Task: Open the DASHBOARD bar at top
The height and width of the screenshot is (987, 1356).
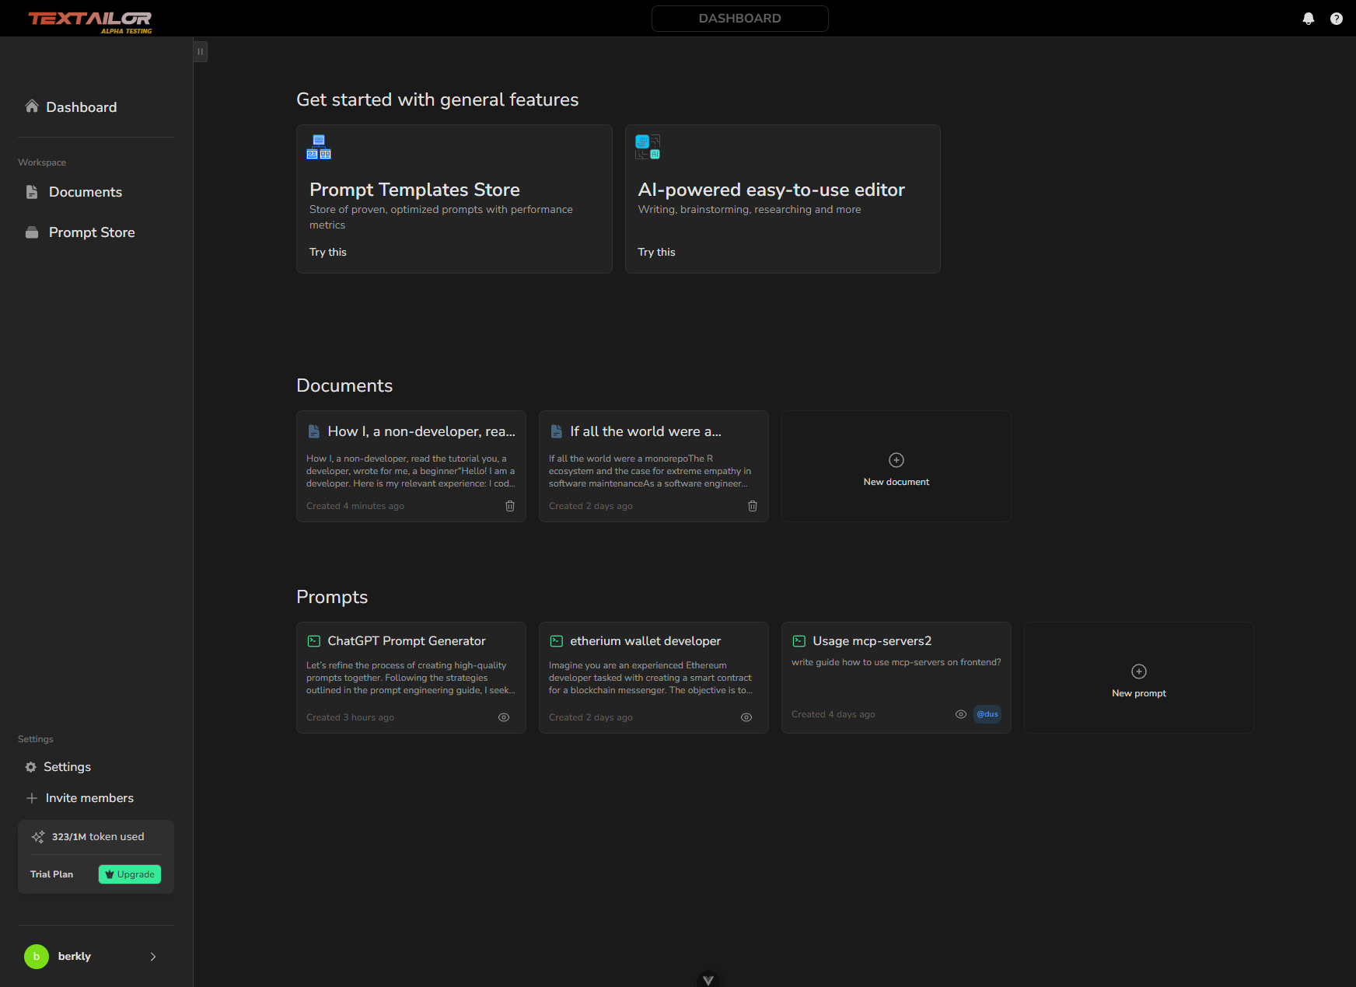Action: 739,18
